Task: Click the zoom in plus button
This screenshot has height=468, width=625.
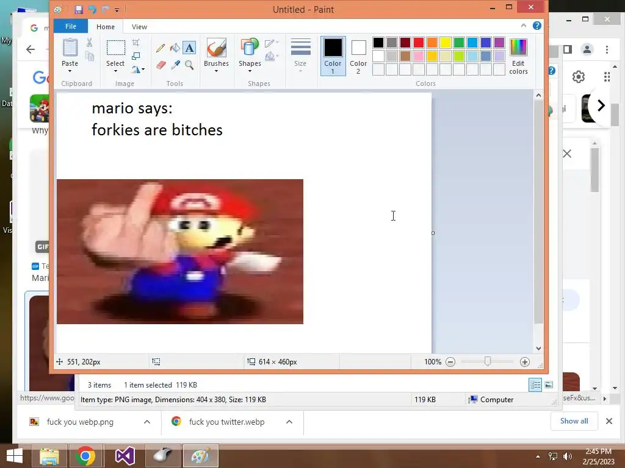Action: [524, 362]
